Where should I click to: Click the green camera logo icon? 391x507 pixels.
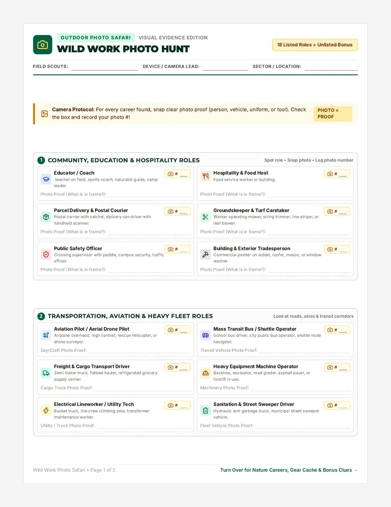click(42, 45)
